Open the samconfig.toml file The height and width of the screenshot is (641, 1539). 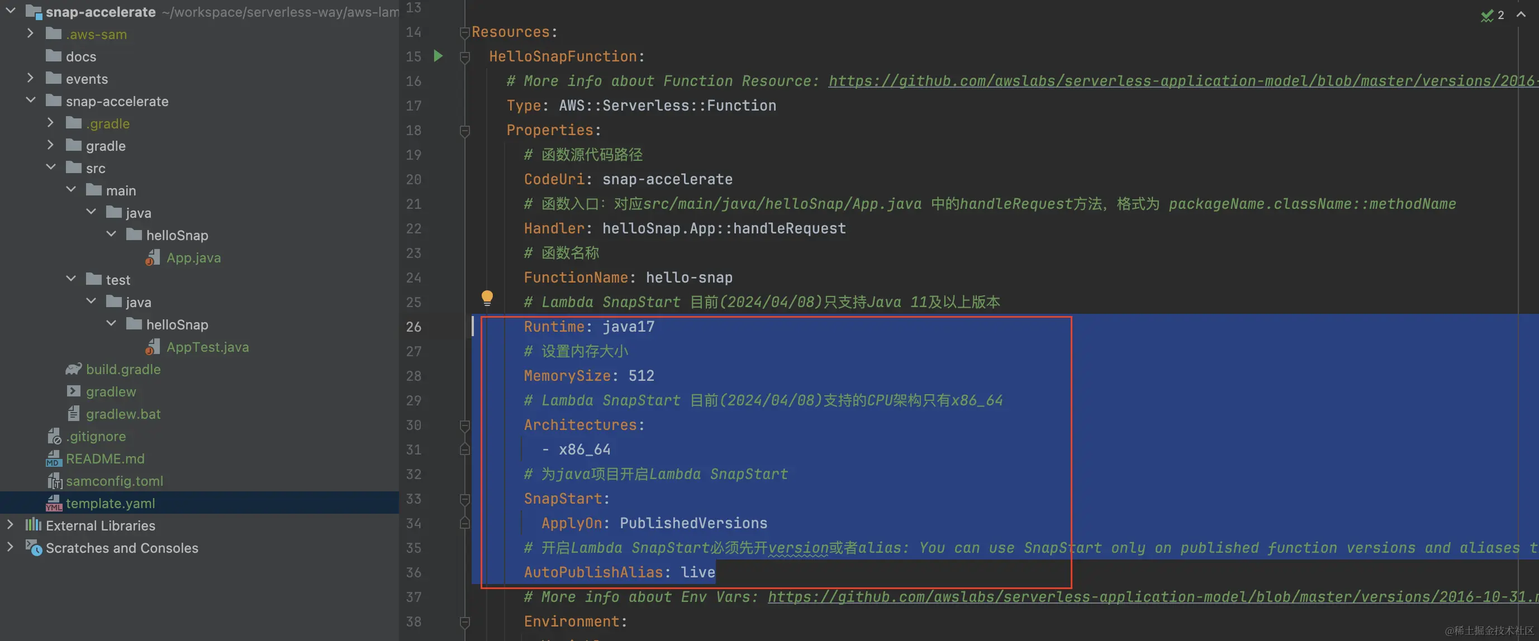pyautogui.click(x=113, y=481)
